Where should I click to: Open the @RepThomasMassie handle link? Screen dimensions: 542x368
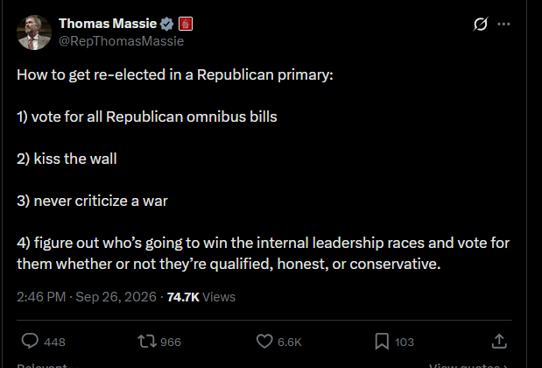click(x=122, y=41)
